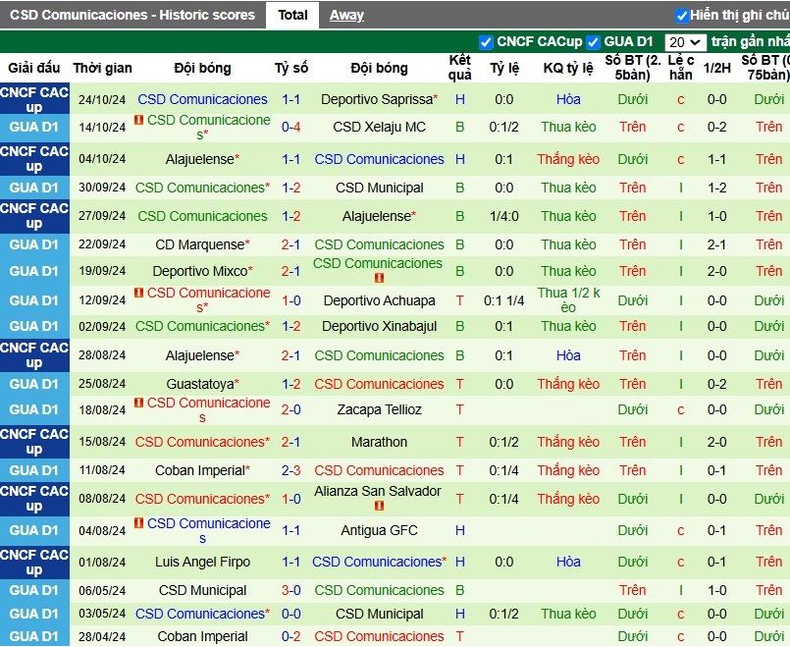Toggle the Hiển thị ghi chú checkbox

(682, 16)
